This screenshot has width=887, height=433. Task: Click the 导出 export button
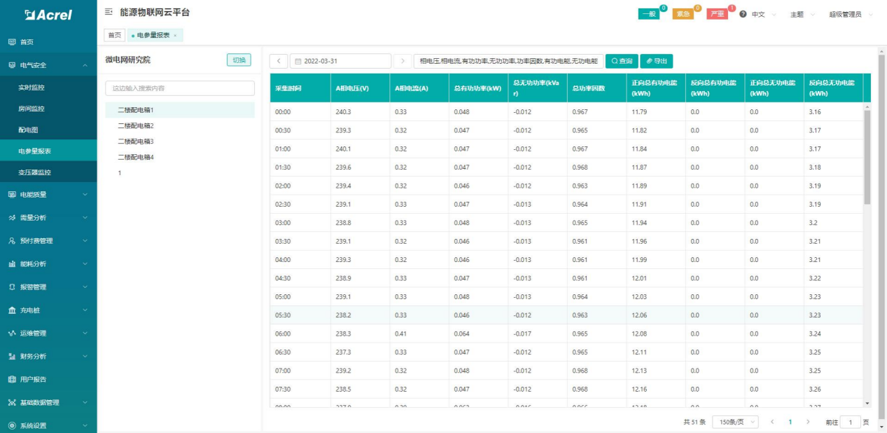click(656, 61)
